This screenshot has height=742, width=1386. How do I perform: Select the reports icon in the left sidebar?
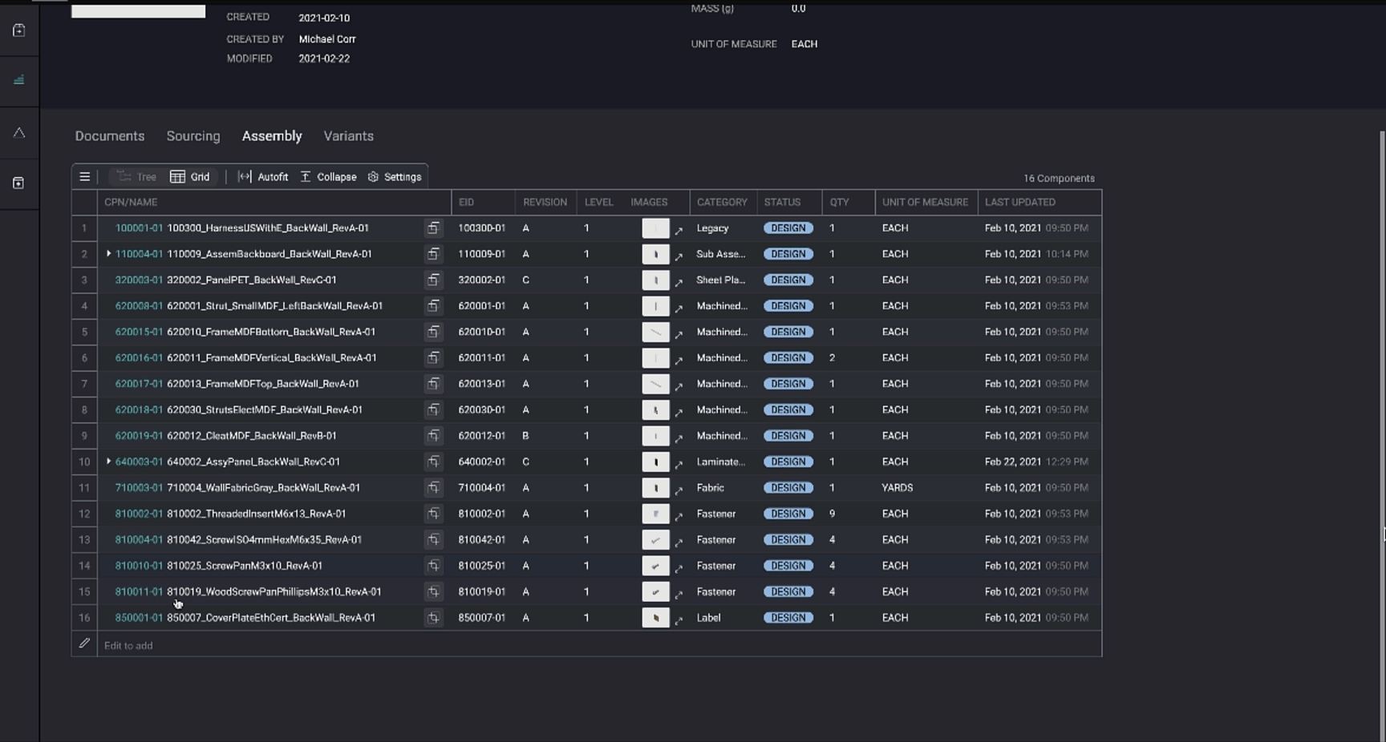18,80
